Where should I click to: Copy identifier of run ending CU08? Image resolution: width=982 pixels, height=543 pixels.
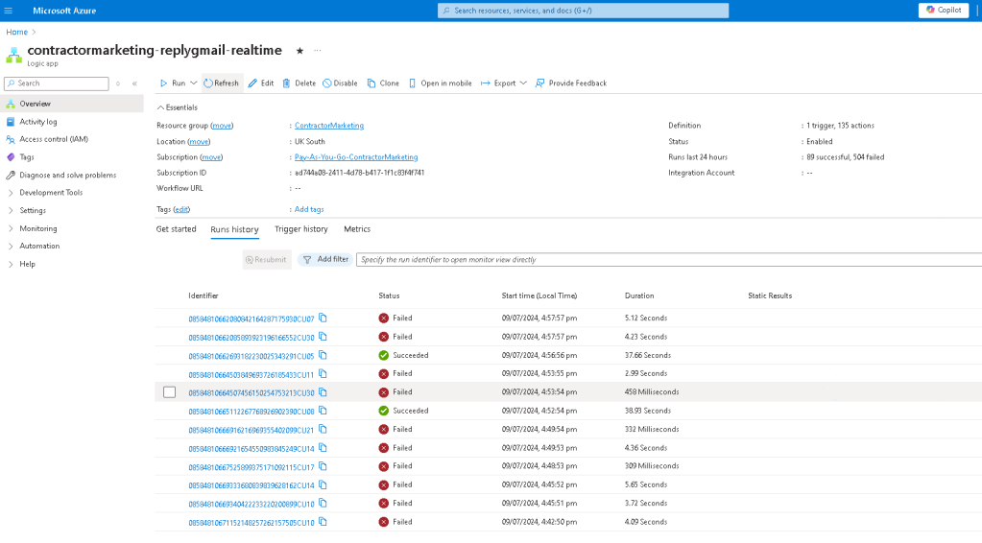point(323,411)
